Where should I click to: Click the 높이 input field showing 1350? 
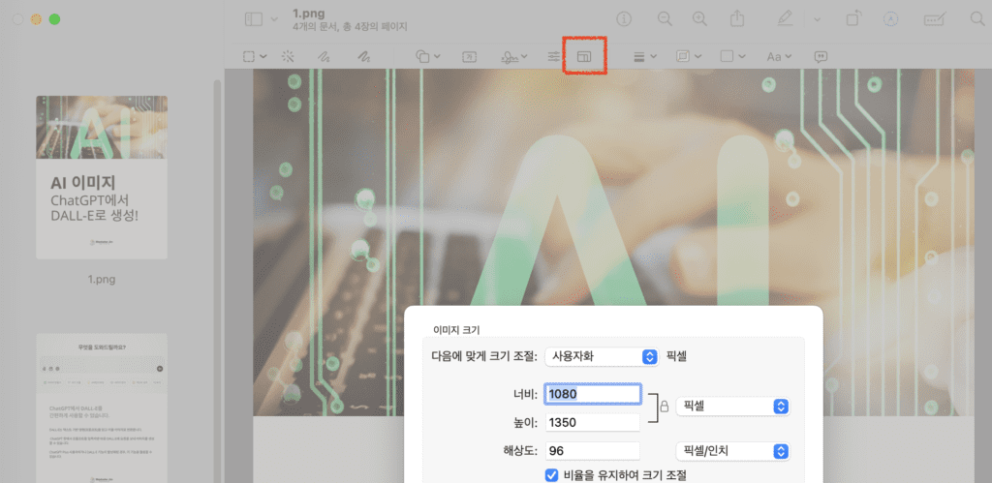tap(592, 422)
